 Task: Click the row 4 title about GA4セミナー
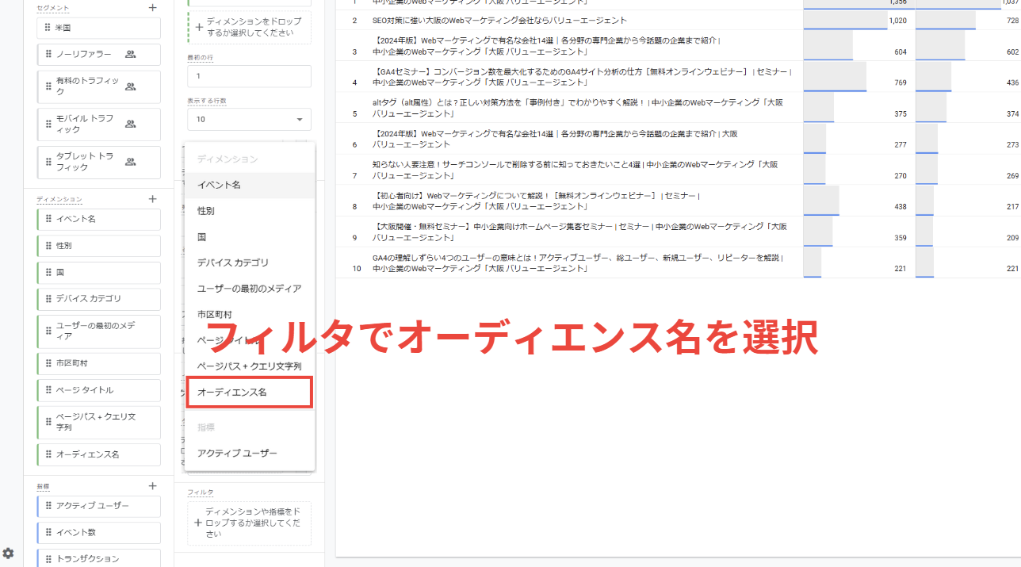(x=582, y=77)
